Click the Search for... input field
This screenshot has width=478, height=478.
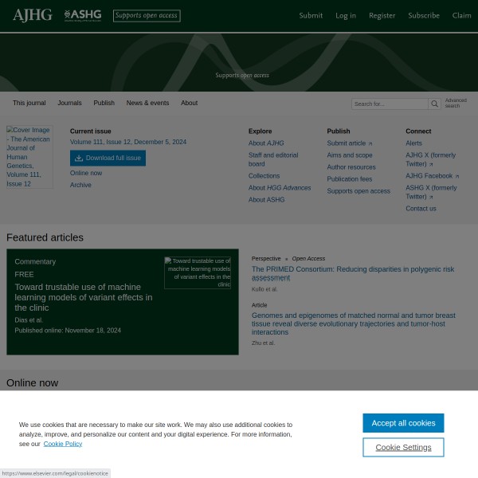(390, 104)
